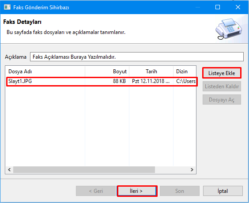Close the Faks Gönderim Sihirbazı window
The image size is (249, 203).
(238, 7)
